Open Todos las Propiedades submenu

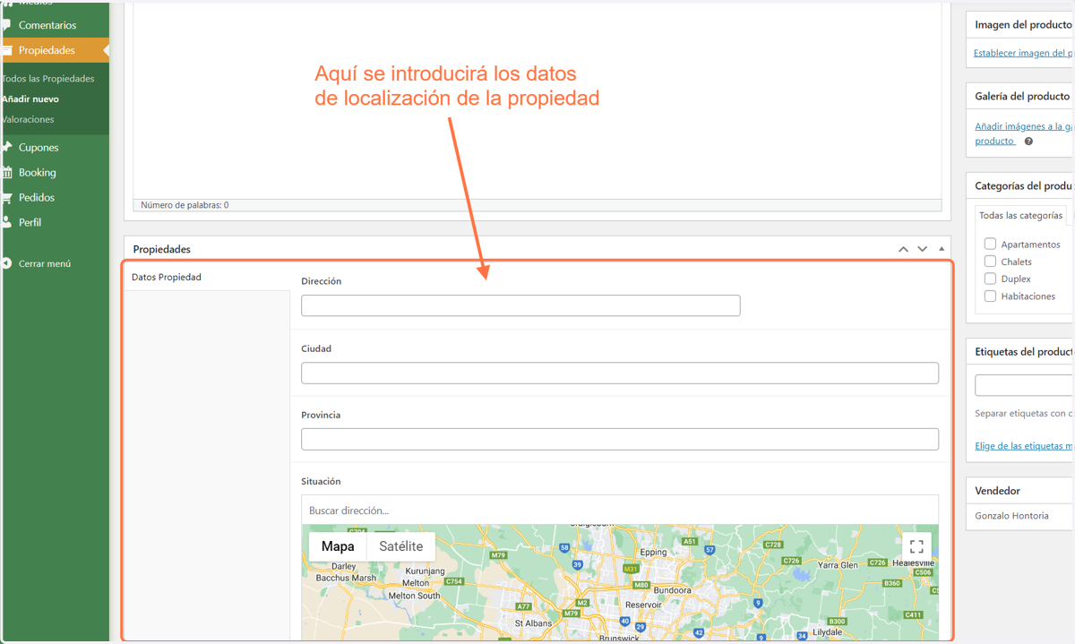(x=48, y=79)
